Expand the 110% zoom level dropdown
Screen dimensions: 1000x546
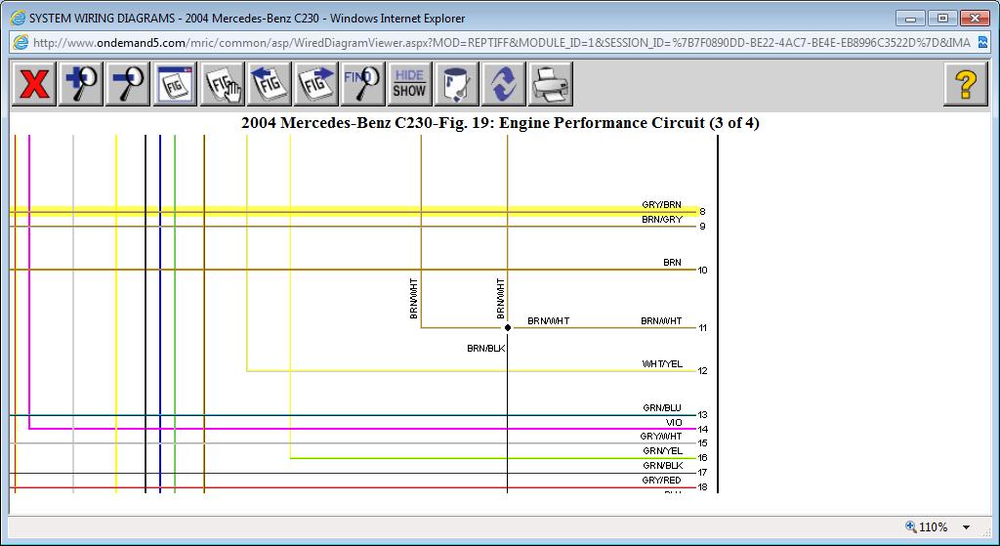coord(967,527)
